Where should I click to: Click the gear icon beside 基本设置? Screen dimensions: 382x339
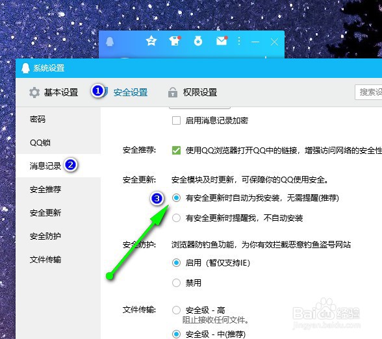pos(34,92)
